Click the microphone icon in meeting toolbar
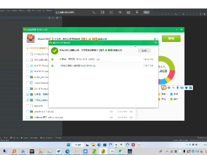This screenshot has width=207, height=155. tap(137, 12)
